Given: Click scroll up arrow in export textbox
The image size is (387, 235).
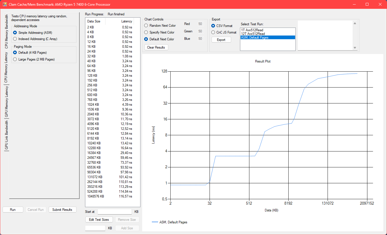Looking at the screenshot, I should (355, 23).
